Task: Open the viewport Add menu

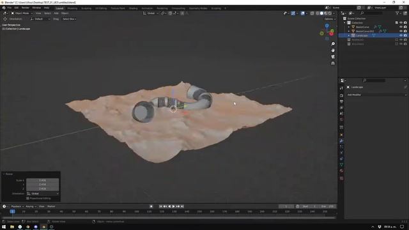Action: pos(56,13)
